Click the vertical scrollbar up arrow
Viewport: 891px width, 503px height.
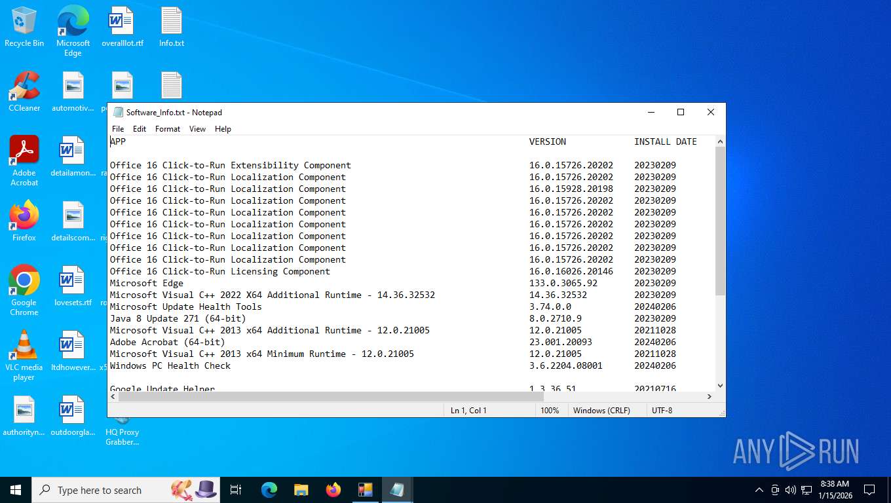[x=720, y=141]
